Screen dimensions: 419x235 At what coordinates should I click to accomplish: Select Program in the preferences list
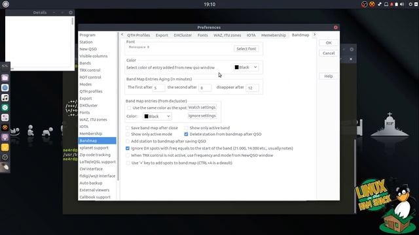[x=87, y=35]
